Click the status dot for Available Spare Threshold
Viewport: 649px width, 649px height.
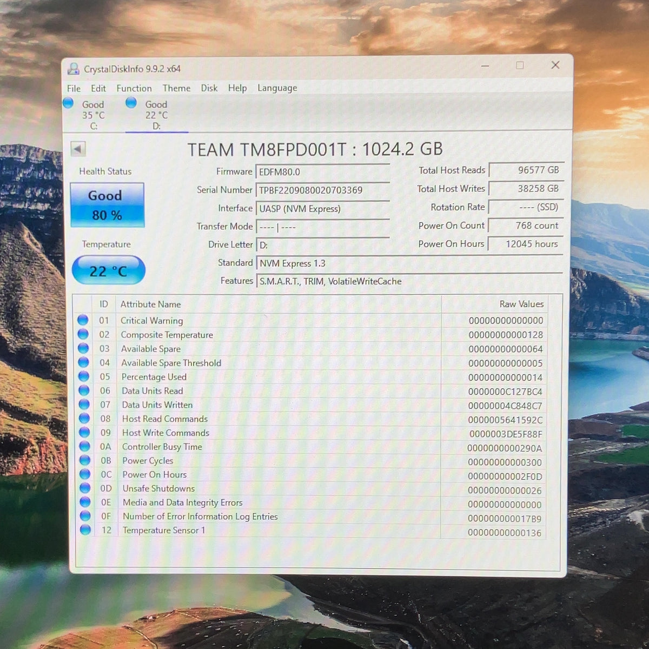[x=83, y=362]
